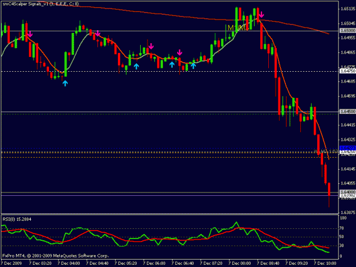Click the RSI scale value 30
Screen dimensions: 356x267
[x=342, y=246]
